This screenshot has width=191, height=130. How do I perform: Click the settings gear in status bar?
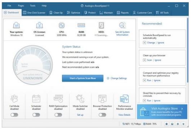coord(178,124)
